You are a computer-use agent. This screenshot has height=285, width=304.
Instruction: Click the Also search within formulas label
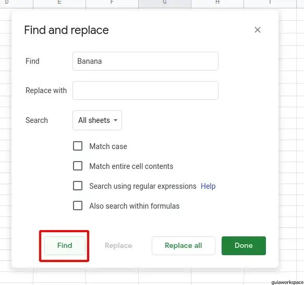[135, 206]
